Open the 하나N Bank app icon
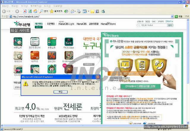The width and height of the screenshot is (190, 131). click(69, 42)
